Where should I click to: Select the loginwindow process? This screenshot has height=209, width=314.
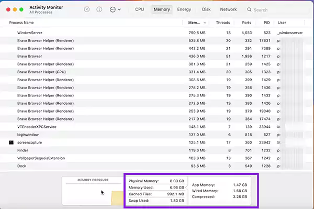click(157, 135)
